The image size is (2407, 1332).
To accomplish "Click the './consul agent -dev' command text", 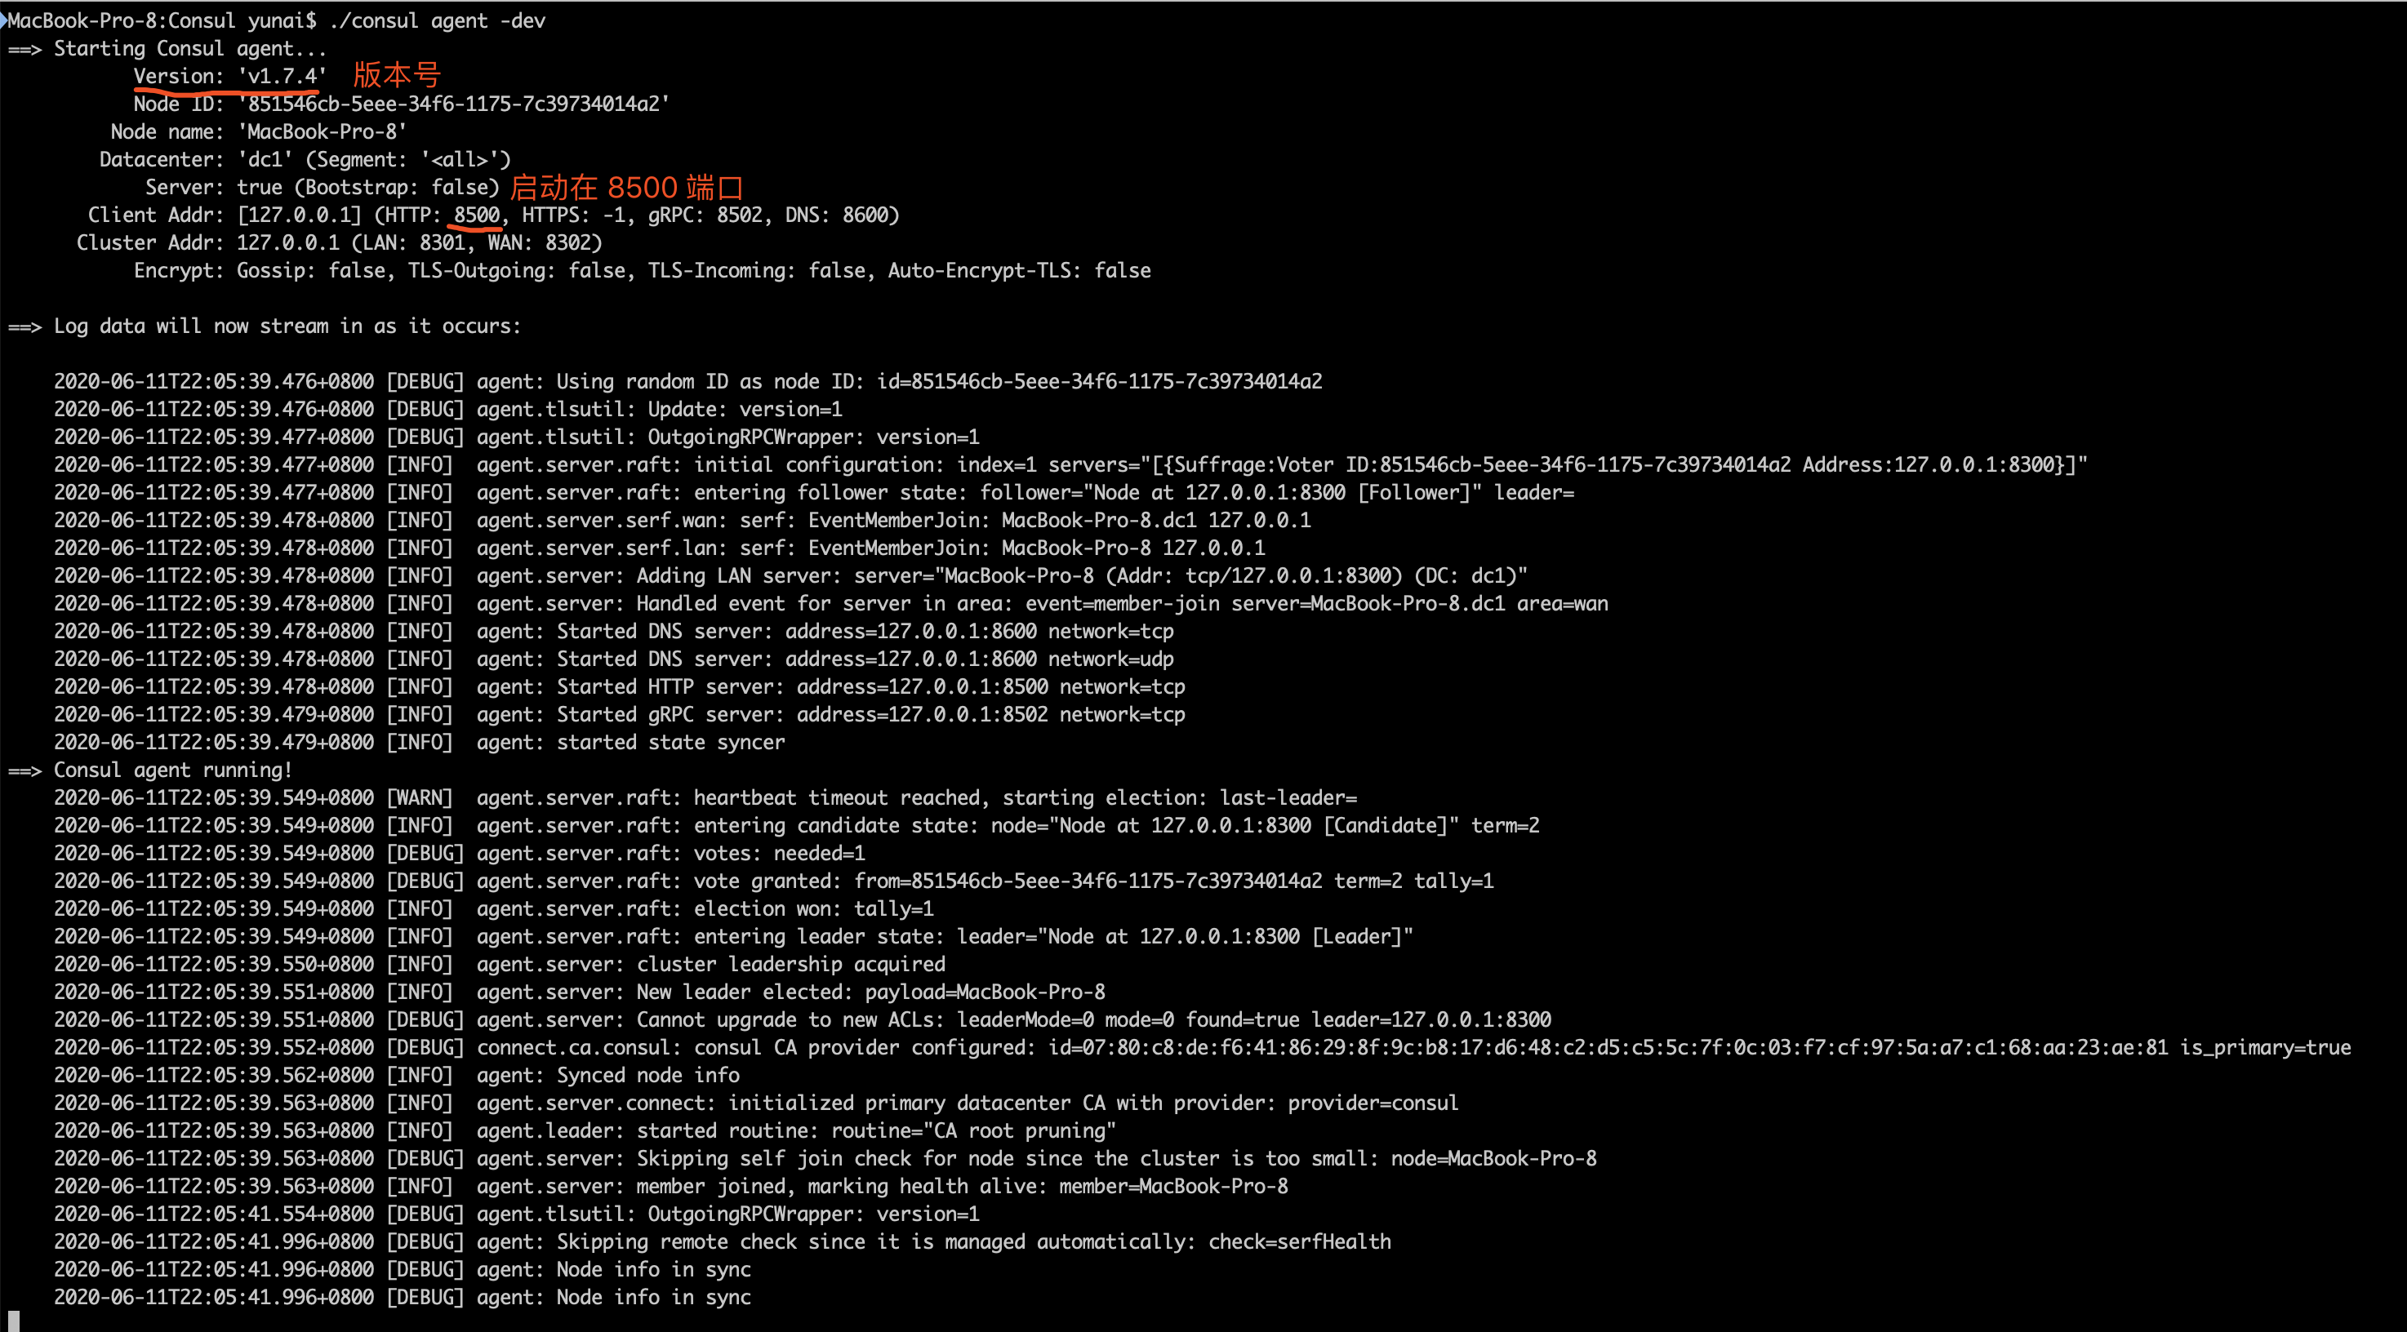I will (x=438, y=20).
